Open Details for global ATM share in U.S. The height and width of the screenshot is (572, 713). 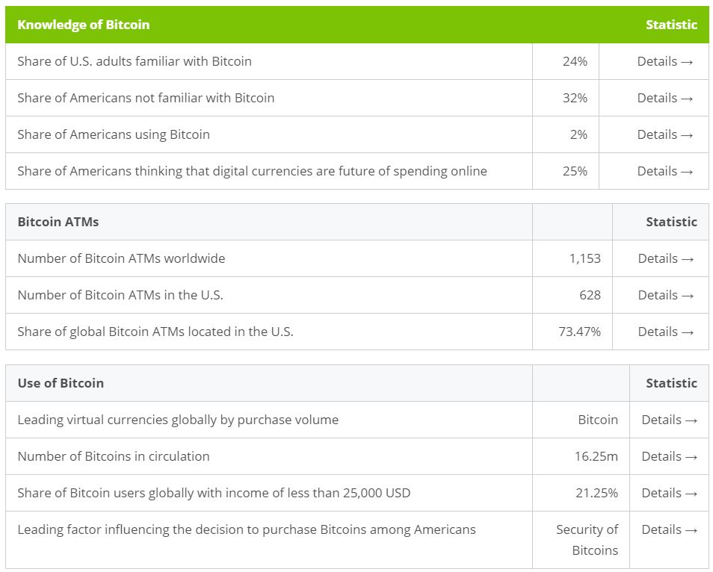tap(665, 332)
